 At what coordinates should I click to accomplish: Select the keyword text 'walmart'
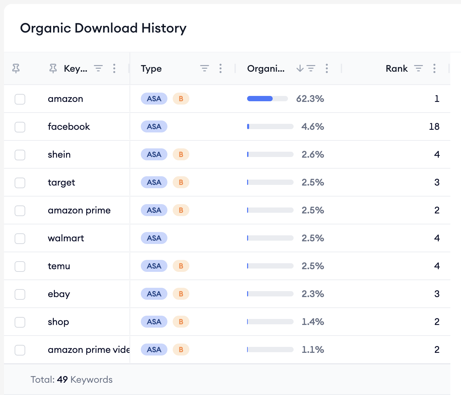point(66,238)
